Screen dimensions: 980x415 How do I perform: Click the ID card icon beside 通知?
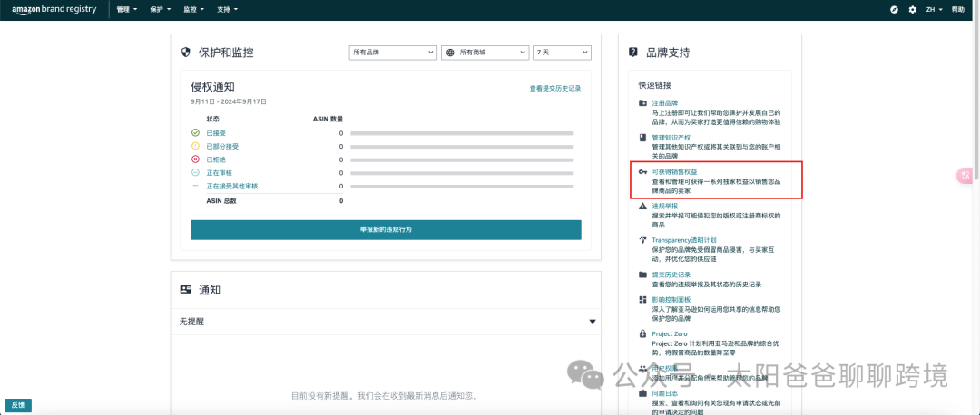pyautogui.click(x=186, y=290)
